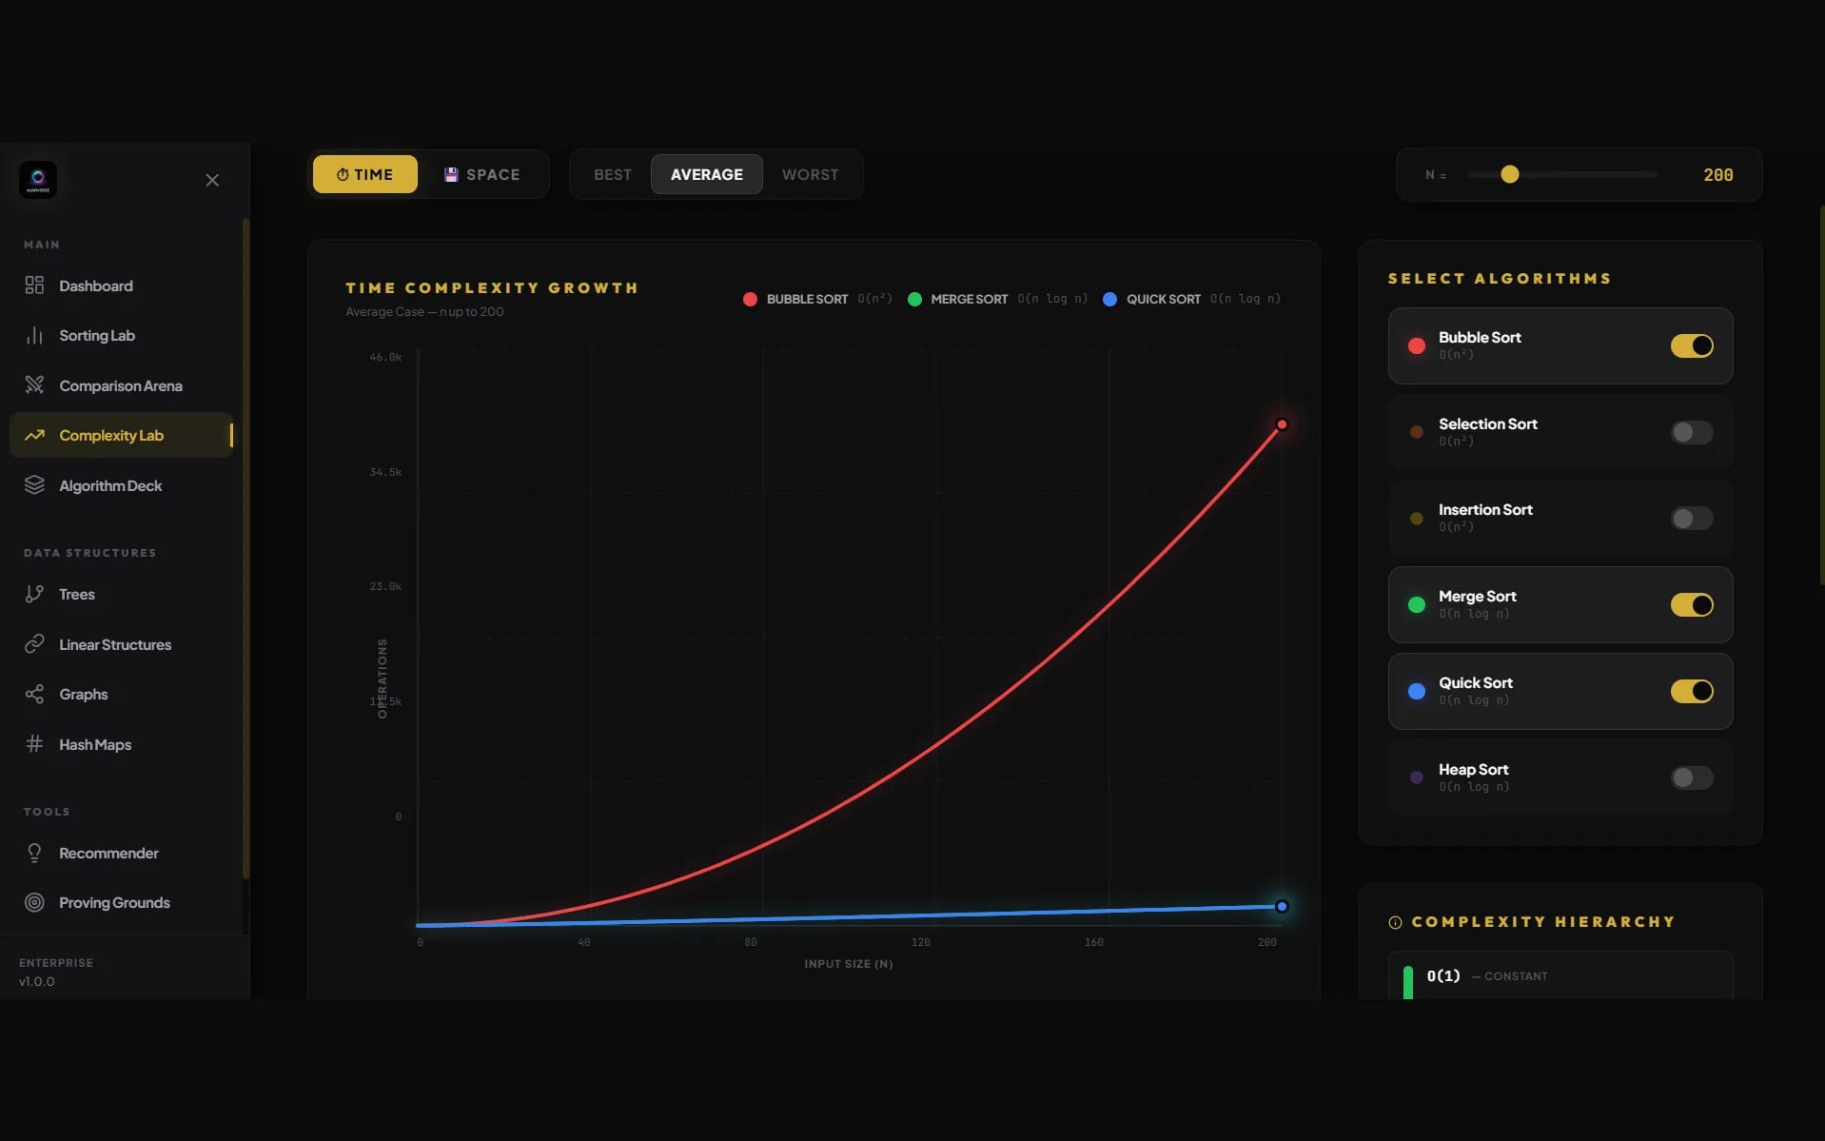1825x1141 pixels.
Task: Click the AlgoVerse logo icon
Action: [38, 179]
